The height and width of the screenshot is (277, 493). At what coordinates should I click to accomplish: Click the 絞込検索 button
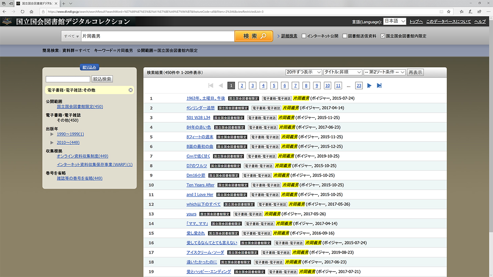102,79
